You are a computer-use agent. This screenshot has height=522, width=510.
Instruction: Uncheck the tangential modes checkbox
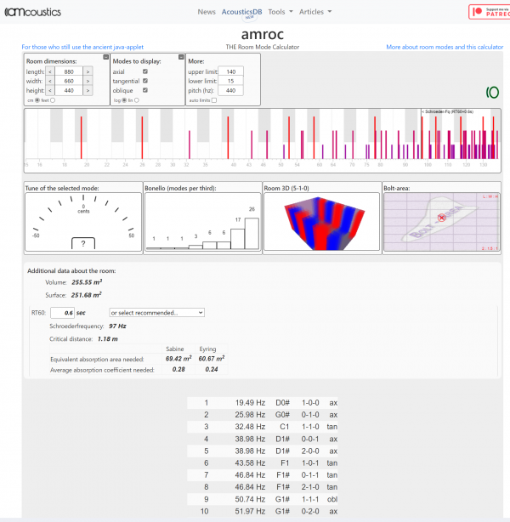click(x=145, y=81)
